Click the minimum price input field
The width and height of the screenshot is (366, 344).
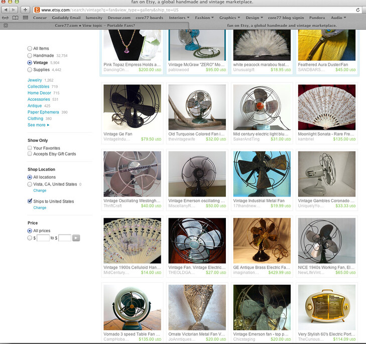pos(43,238)
